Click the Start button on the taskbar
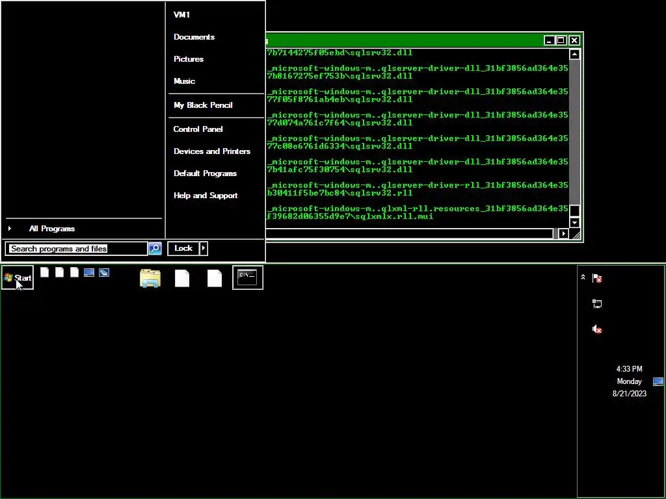 [x=18, y=278]
